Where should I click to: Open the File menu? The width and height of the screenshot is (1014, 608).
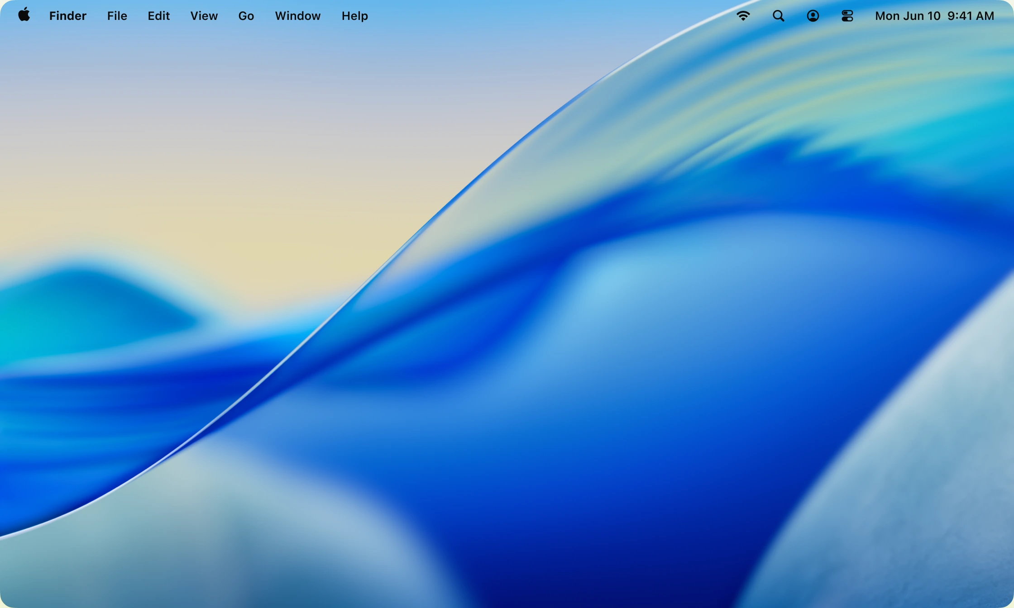[117, 16]
